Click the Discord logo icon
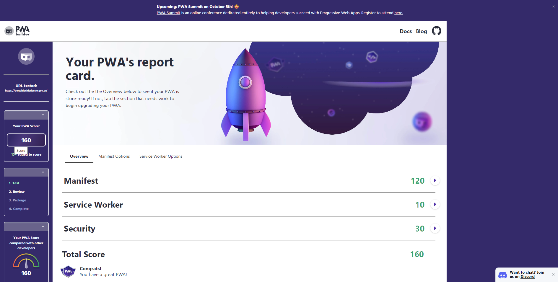The image size is (558, 282). point(503,275)
